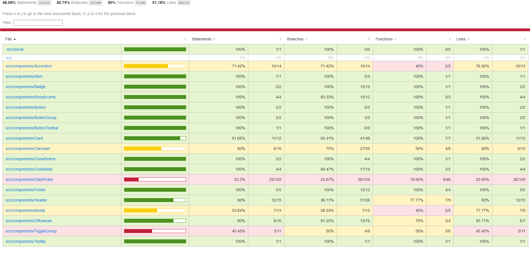
Task: Click the 76.92% lines value for Accordion
Action: click(x=482, y=66)
